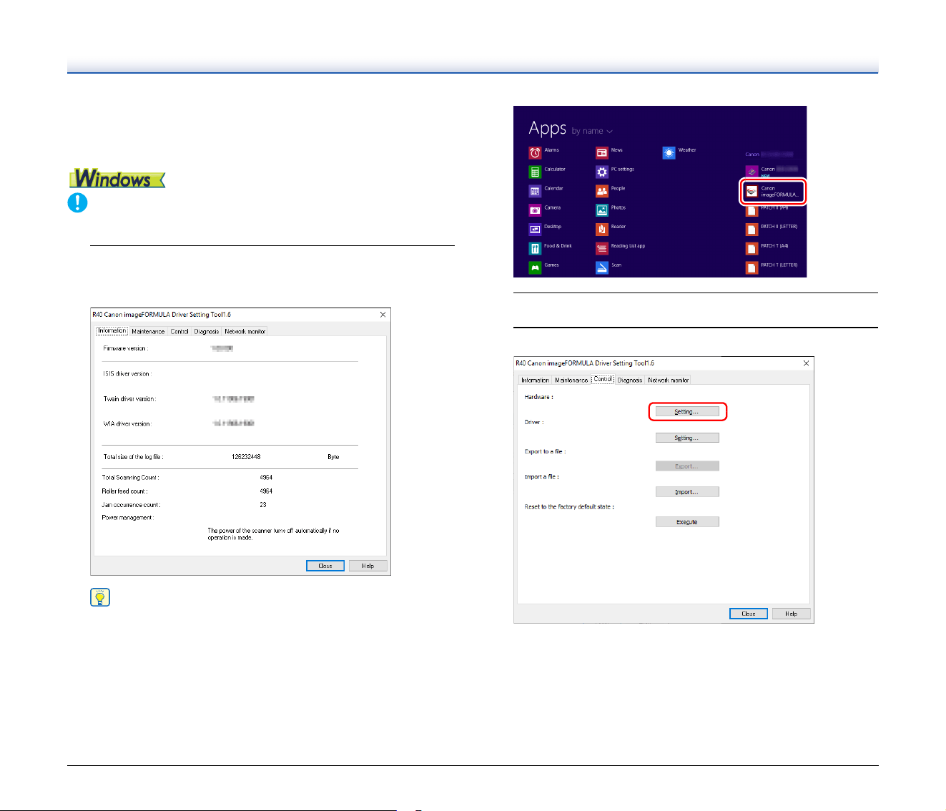Open the purple Canon app marked NEW
The image size is (946, 811).
point(752,172)
